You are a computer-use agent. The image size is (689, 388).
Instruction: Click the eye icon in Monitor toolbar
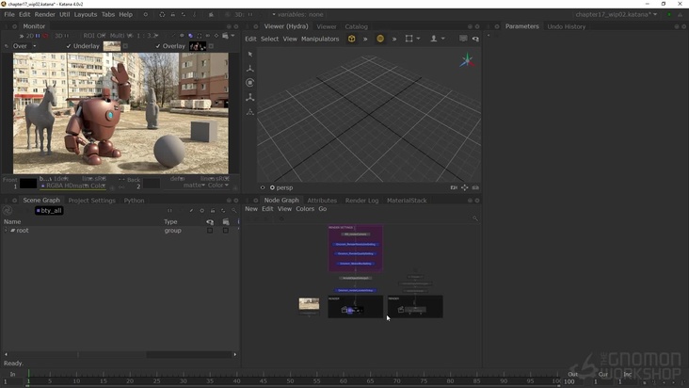tap(182, 36)
